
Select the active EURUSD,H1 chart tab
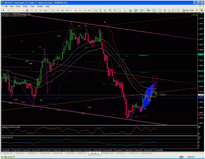95,153
